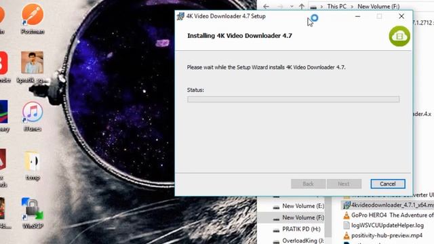434x244 pixels.
Task: Go back in File Explorer
Action: tap(267, 6)
